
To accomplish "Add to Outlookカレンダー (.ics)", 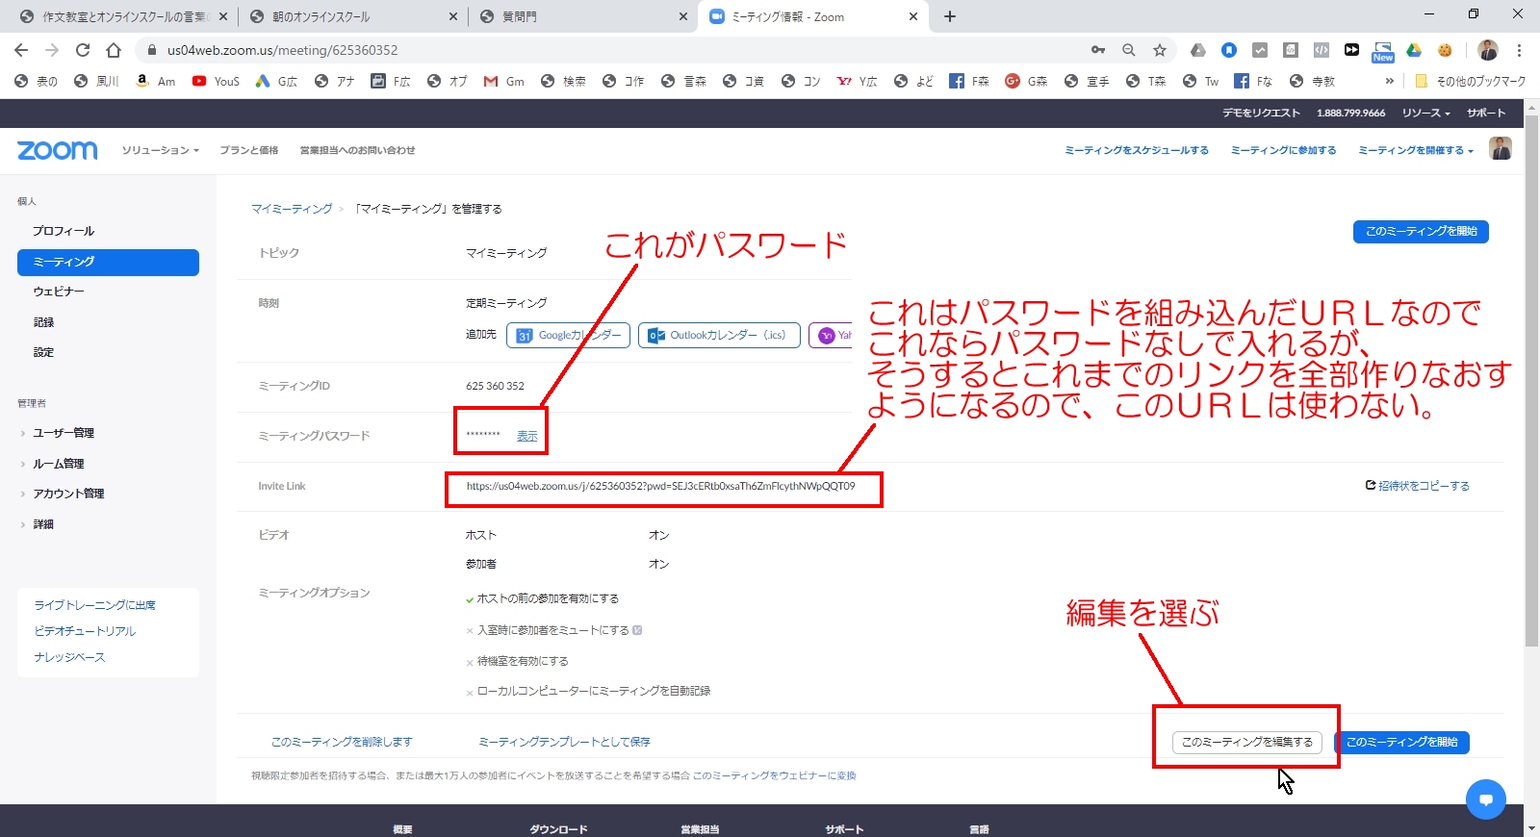I will [719, 335].
